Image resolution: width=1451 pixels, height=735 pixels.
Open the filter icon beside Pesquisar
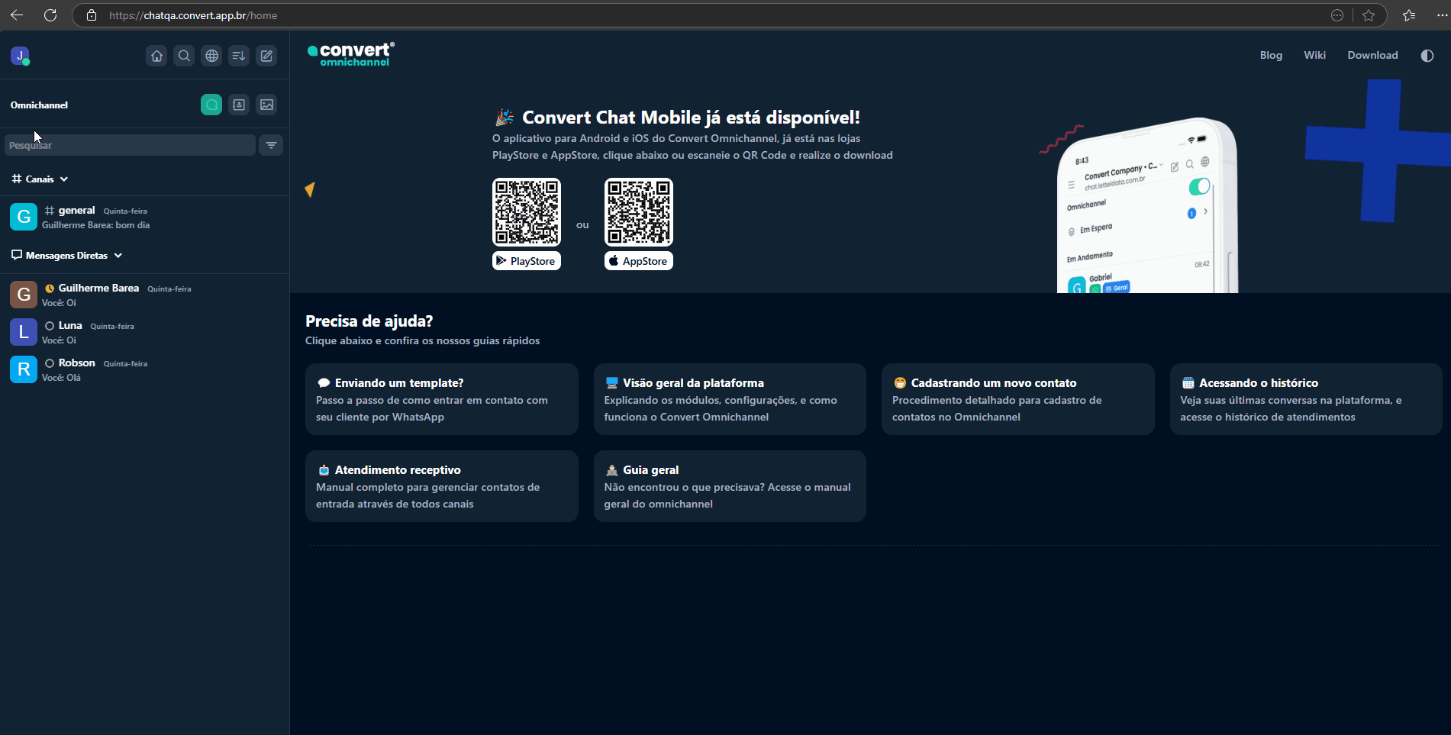(x=271, y=145)
